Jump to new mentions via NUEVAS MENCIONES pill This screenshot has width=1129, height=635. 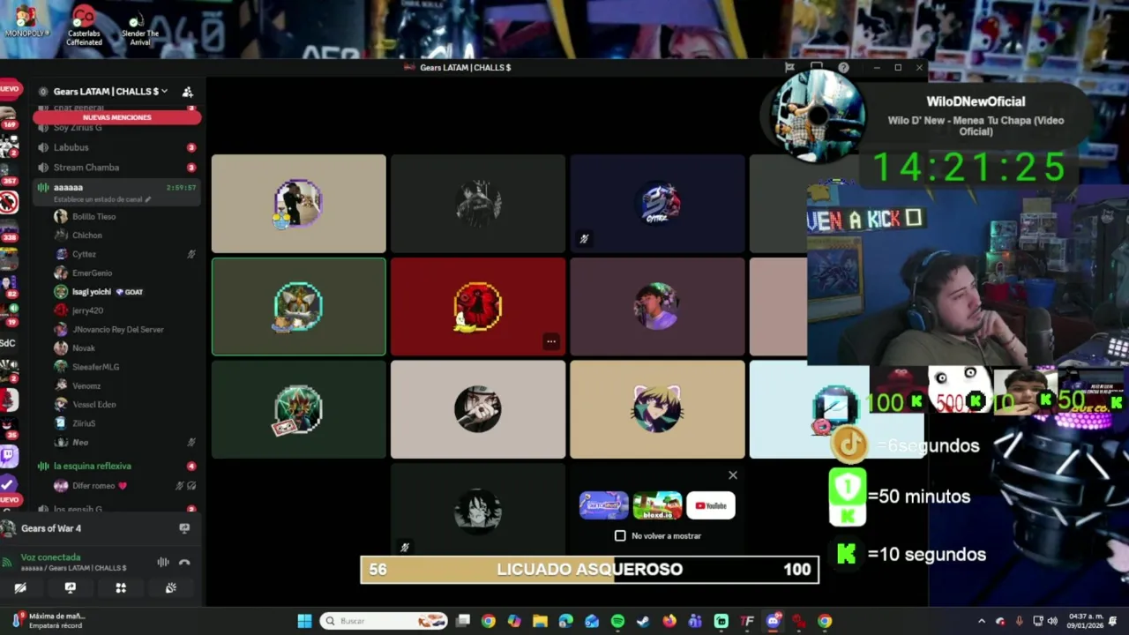116,117
